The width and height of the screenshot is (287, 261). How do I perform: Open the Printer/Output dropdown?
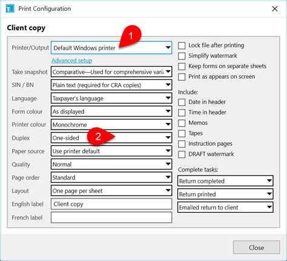111,48
